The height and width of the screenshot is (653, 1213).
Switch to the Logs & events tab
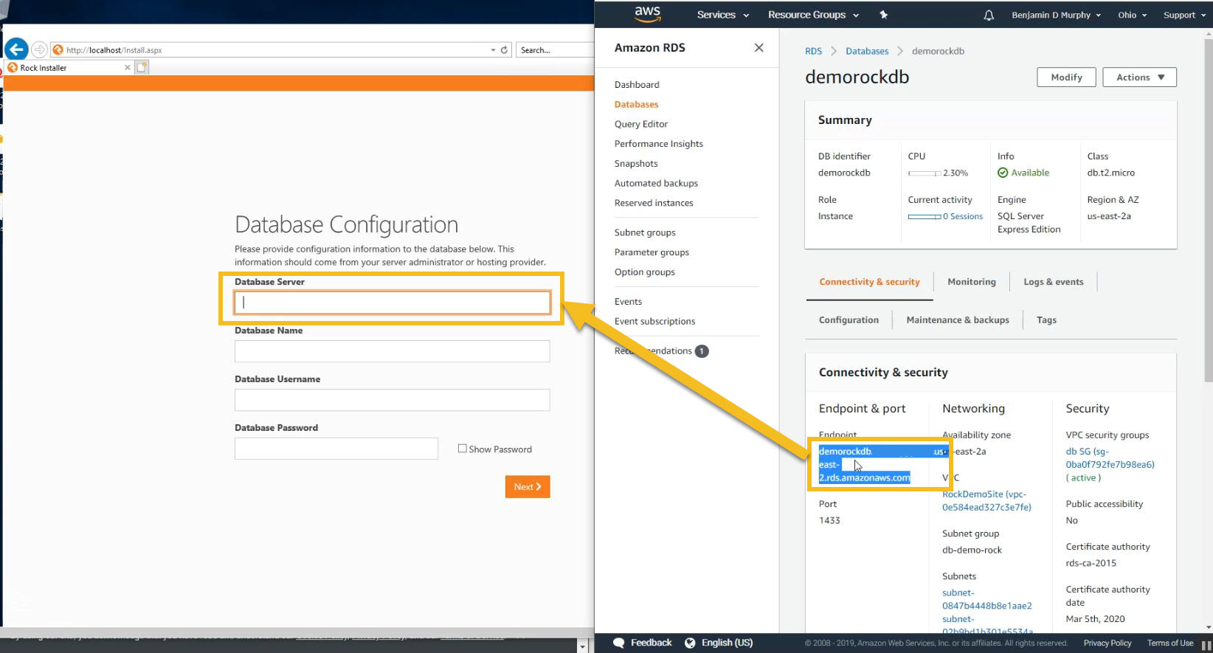click(1053, 282)
